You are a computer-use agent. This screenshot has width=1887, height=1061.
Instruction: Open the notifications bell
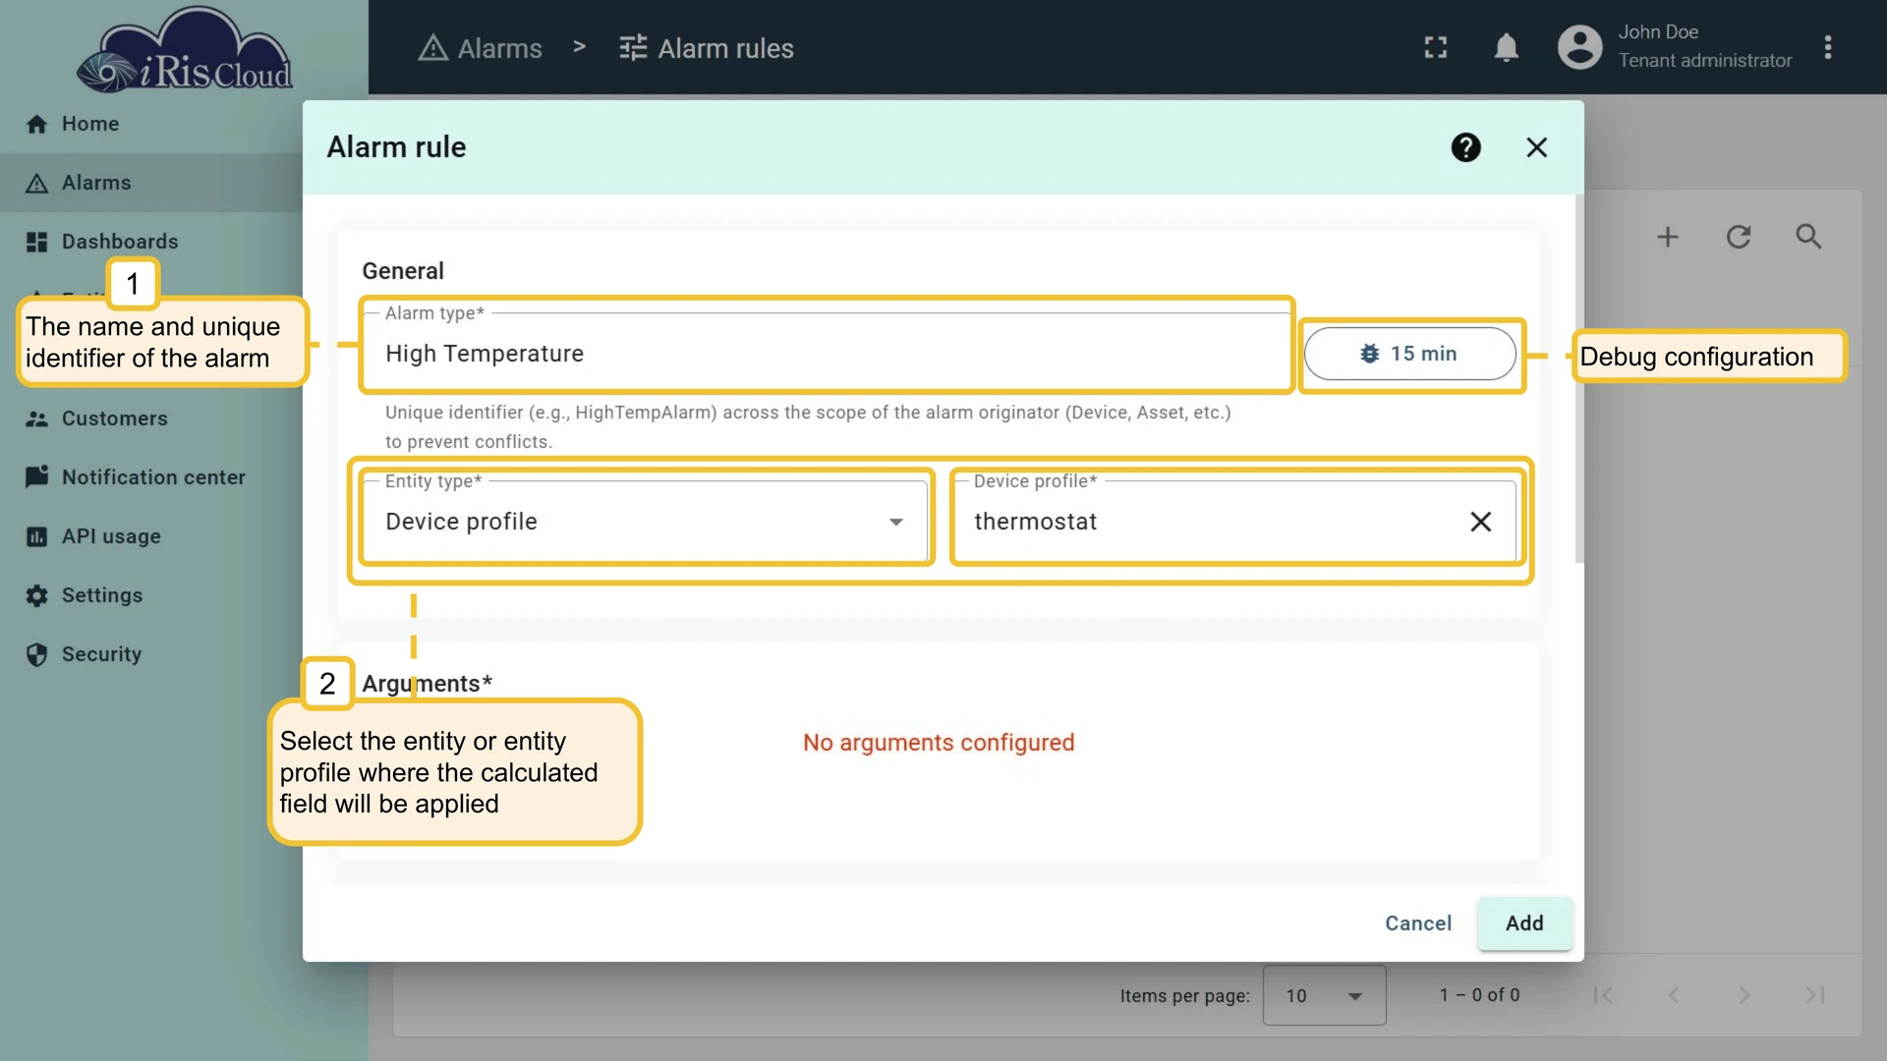(x=1506, y=47)
